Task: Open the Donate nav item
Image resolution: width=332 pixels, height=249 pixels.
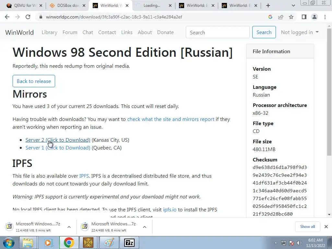Action: (165, 32)
